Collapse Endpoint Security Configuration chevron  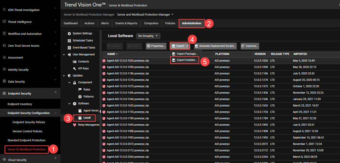click(x=55, y=113)
